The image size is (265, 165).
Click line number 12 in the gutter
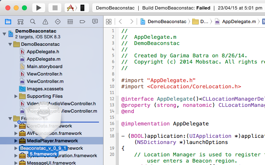[112, 99]
